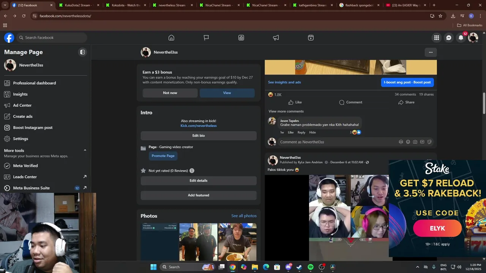The image size is (486, 273).
Task: Click I-boost ang post · Boost post button
Action: point(407,82)
